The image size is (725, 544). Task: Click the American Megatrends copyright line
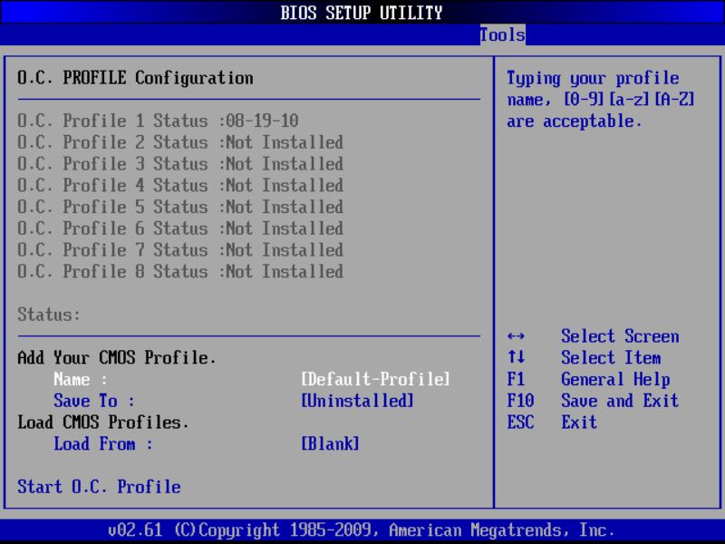(361, 529)
